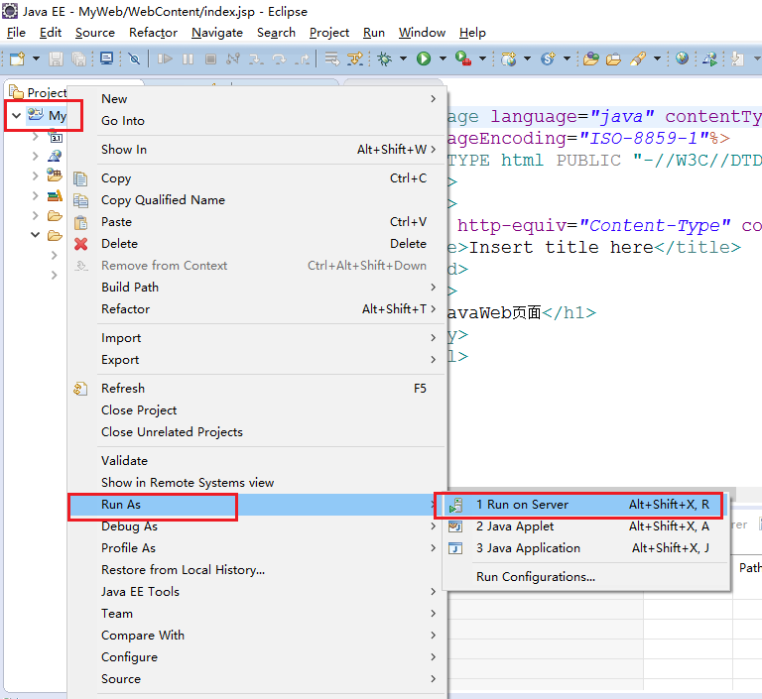Viewport: 762px width, 699px height.
Task: Open the Build Path submenu
Action: point(257,288)
